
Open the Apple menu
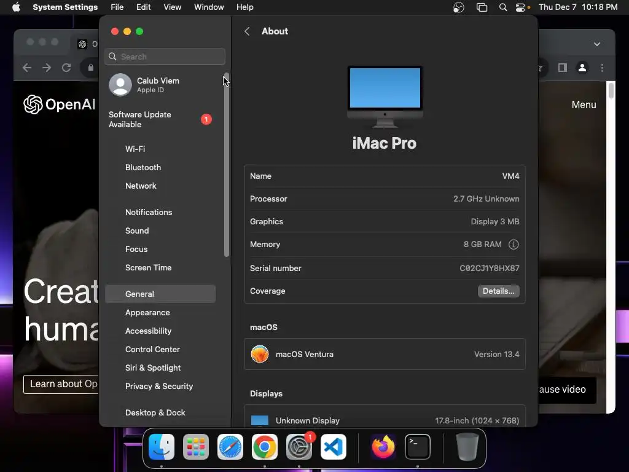pos(16,7)
